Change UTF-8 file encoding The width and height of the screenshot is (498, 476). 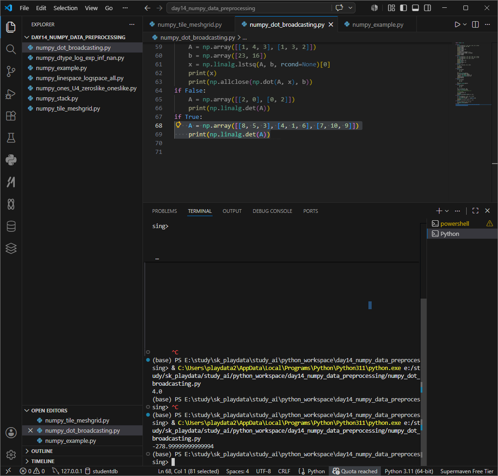point(263,471)
